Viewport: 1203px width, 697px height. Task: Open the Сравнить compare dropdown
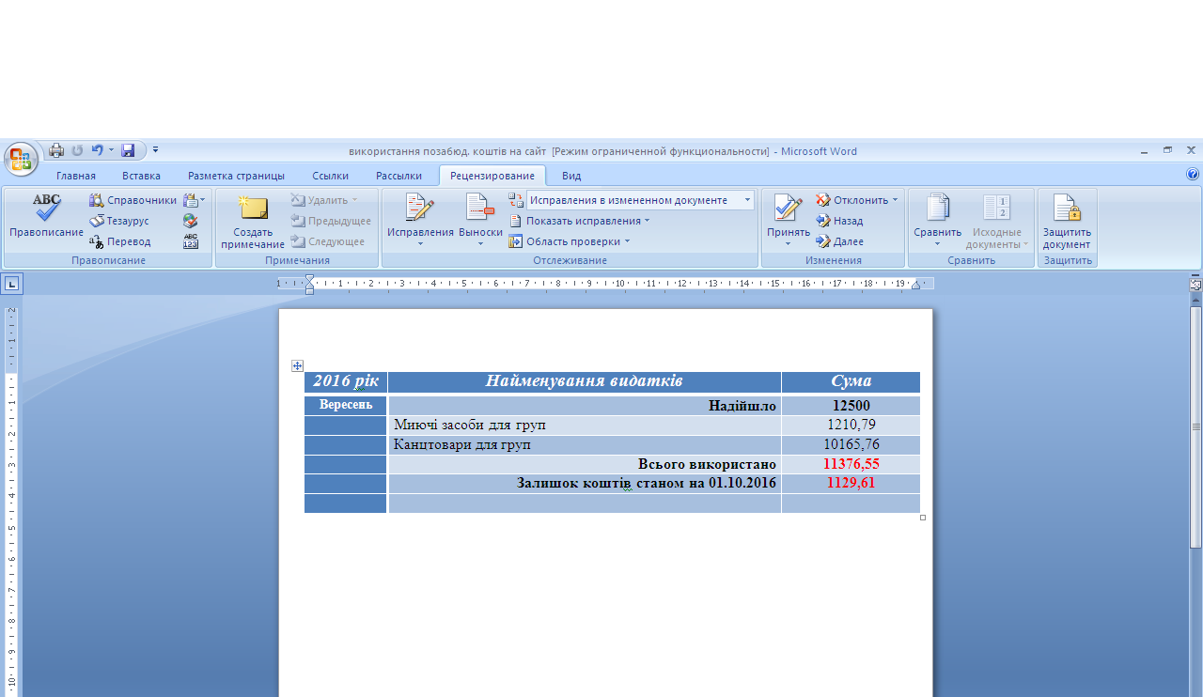coord(937,222)
